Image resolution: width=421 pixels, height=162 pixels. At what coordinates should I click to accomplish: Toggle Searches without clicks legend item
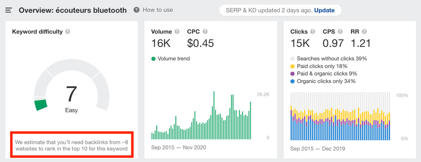[x=329, y=59]
